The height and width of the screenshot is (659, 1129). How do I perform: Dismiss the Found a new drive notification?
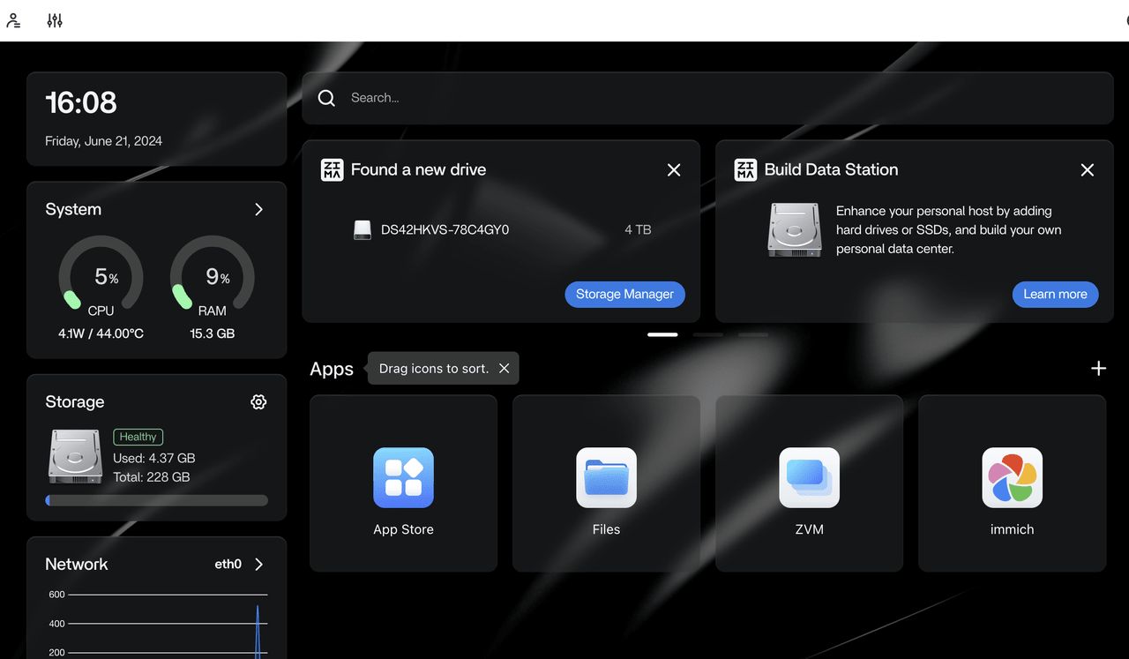pyautogui.click(x=674, y=169)
